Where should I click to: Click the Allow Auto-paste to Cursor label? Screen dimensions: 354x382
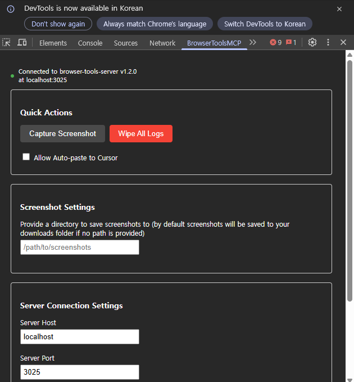(76, 158)
